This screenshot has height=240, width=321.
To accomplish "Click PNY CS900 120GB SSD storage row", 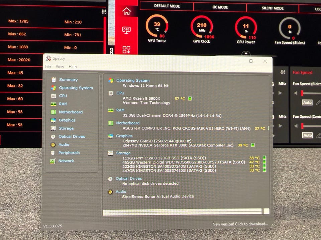I will (x=164, y=158).
